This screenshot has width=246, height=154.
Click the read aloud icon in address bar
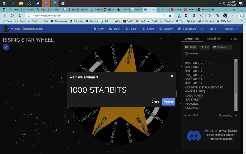(x=164, y=15)
